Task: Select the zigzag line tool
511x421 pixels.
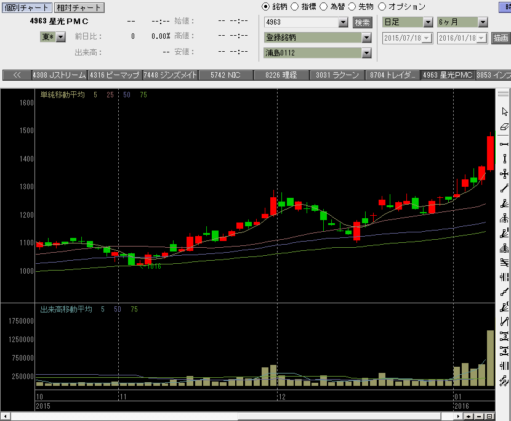Action: (504, 322)
